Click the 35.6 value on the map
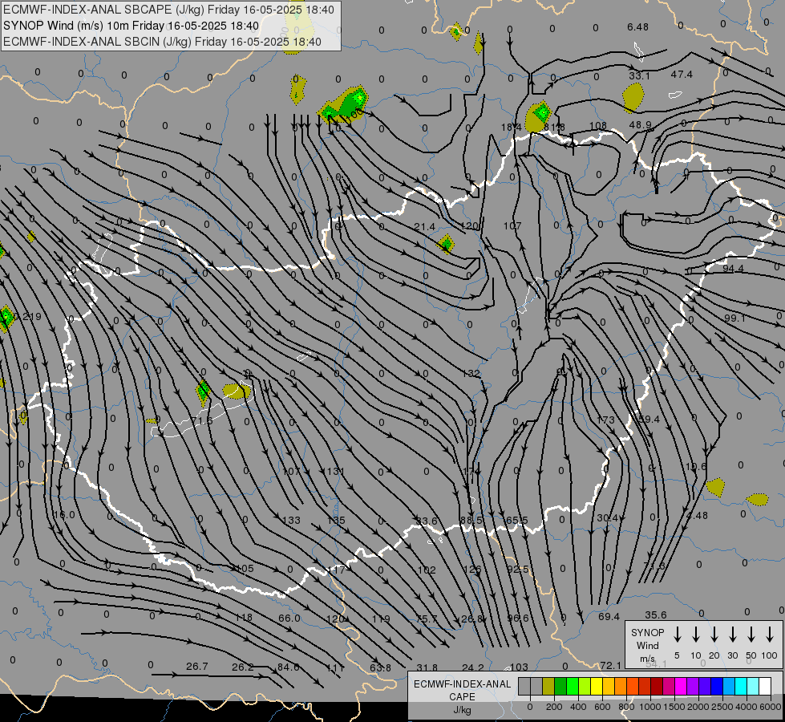 (655, 615)
